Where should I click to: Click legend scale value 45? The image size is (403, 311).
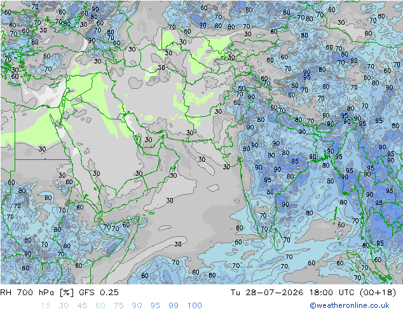tap(82, 306)
